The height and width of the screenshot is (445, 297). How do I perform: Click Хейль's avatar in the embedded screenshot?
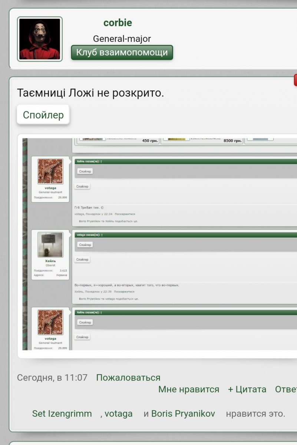(50, 245)
